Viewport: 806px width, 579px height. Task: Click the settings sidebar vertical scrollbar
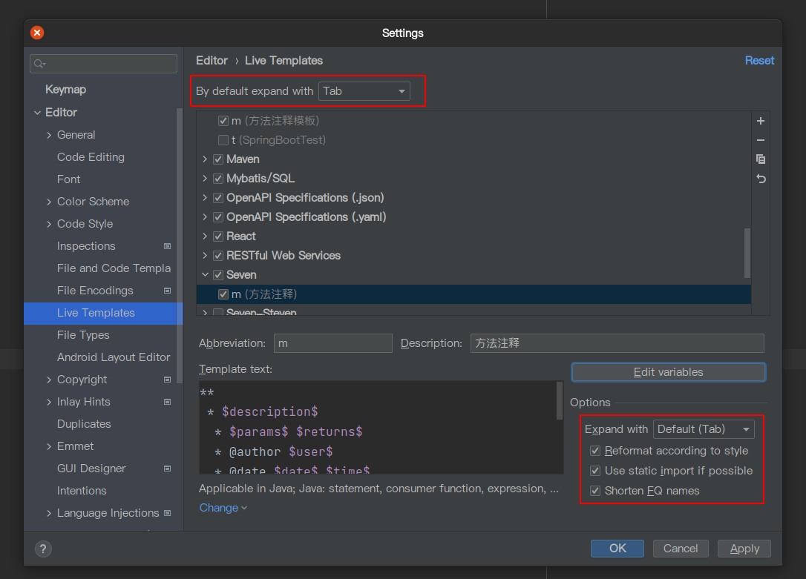(180, 245)
